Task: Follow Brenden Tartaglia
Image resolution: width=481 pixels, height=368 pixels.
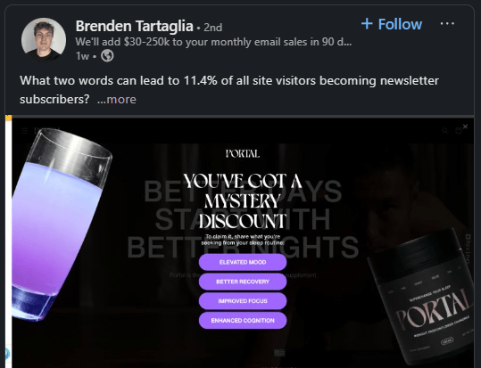Action: [x=392, y=24]
